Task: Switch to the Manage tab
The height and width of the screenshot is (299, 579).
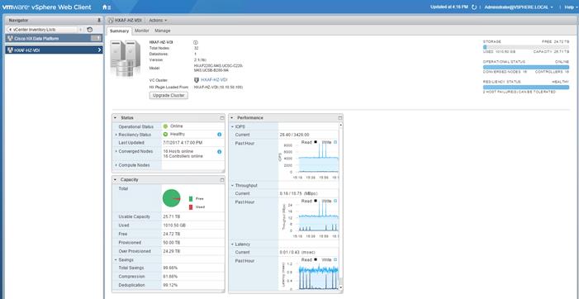Action: tap(163, 31)
